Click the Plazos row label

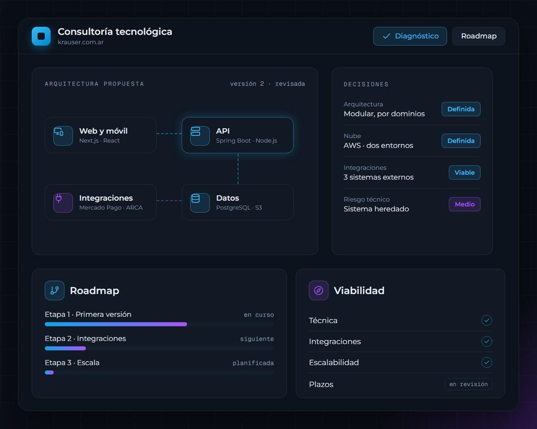[x=321, y=384]
